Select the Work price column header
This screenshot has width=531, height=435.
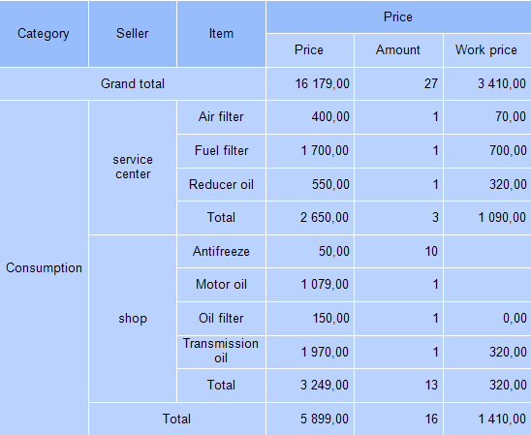point(487,50)
